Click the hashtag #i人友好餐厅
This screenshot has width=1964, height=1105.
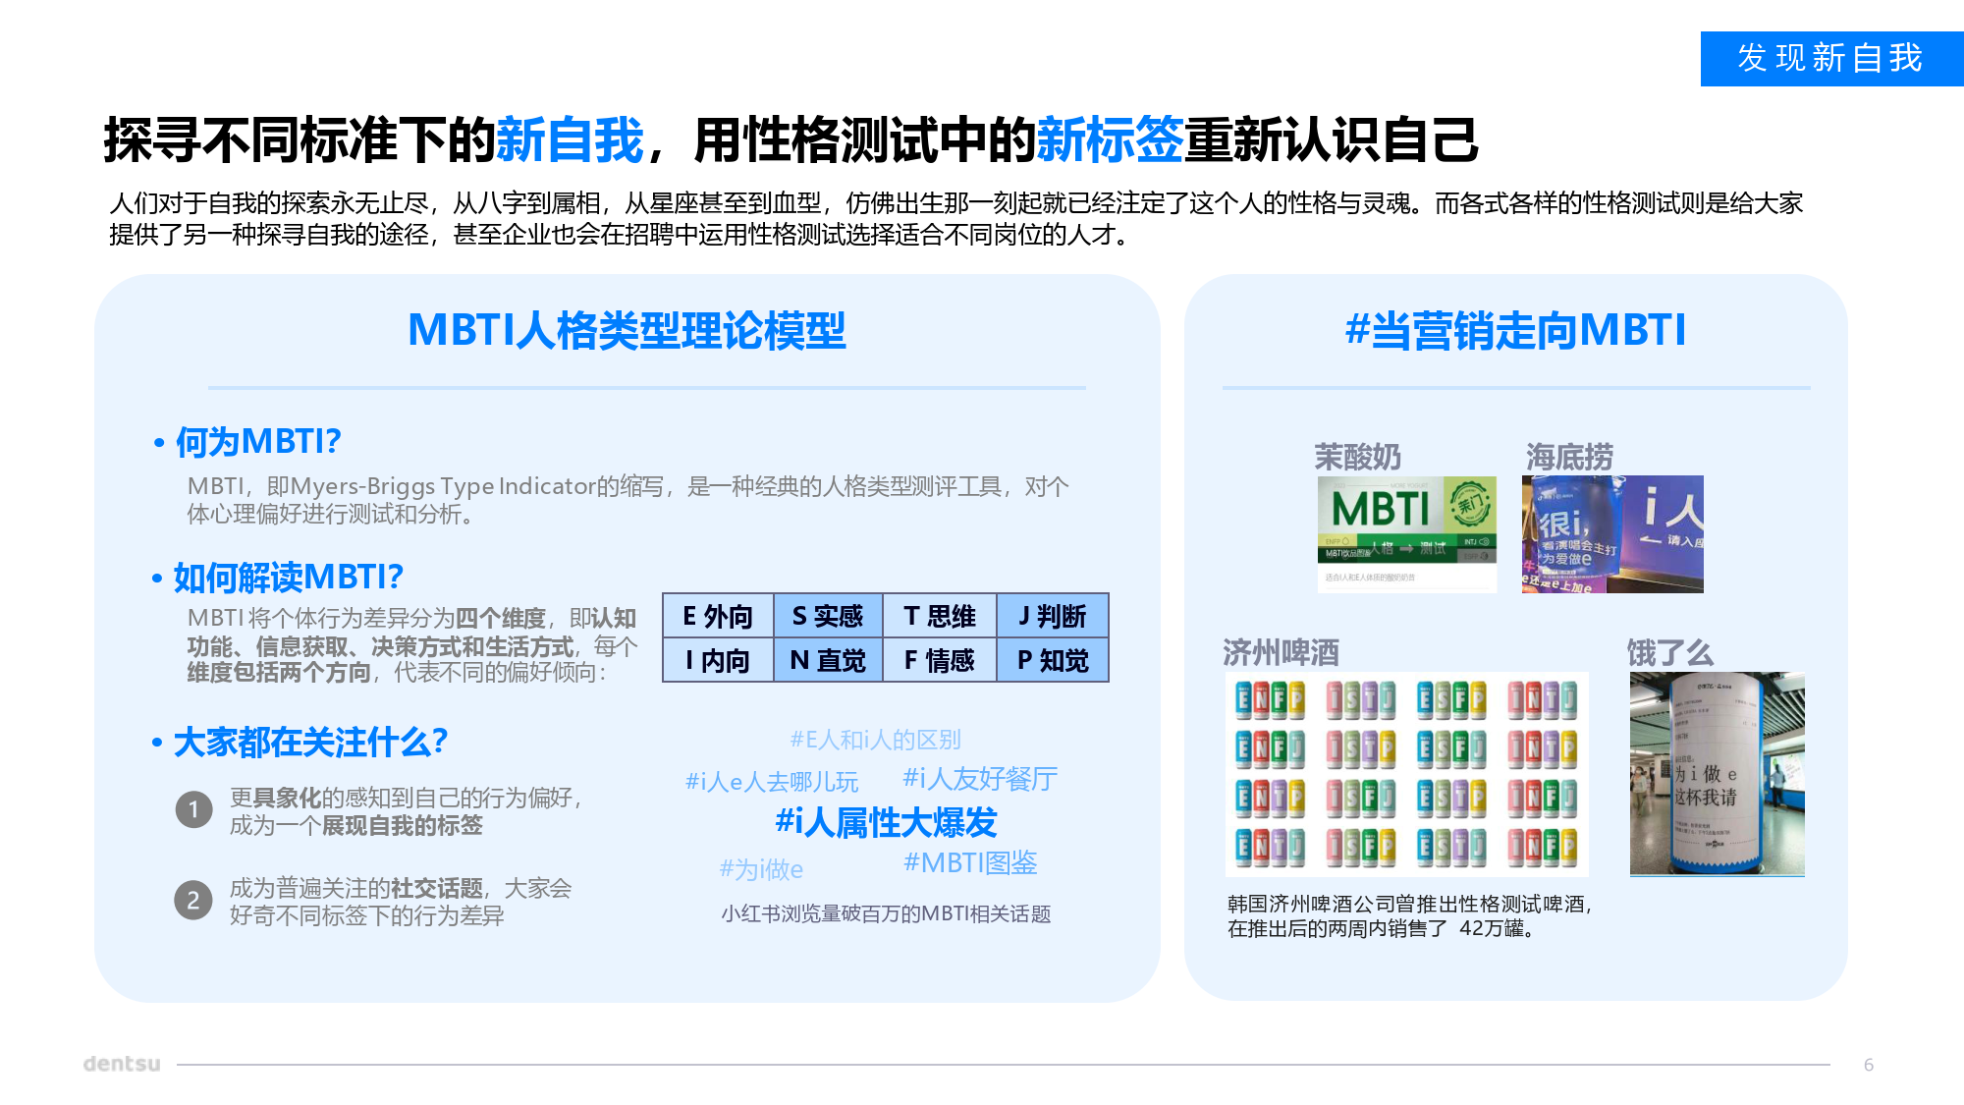coord(980,779)
